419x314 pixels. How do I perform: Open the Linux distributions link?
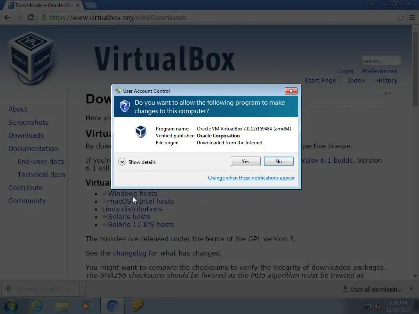click(x=132, y=209)
